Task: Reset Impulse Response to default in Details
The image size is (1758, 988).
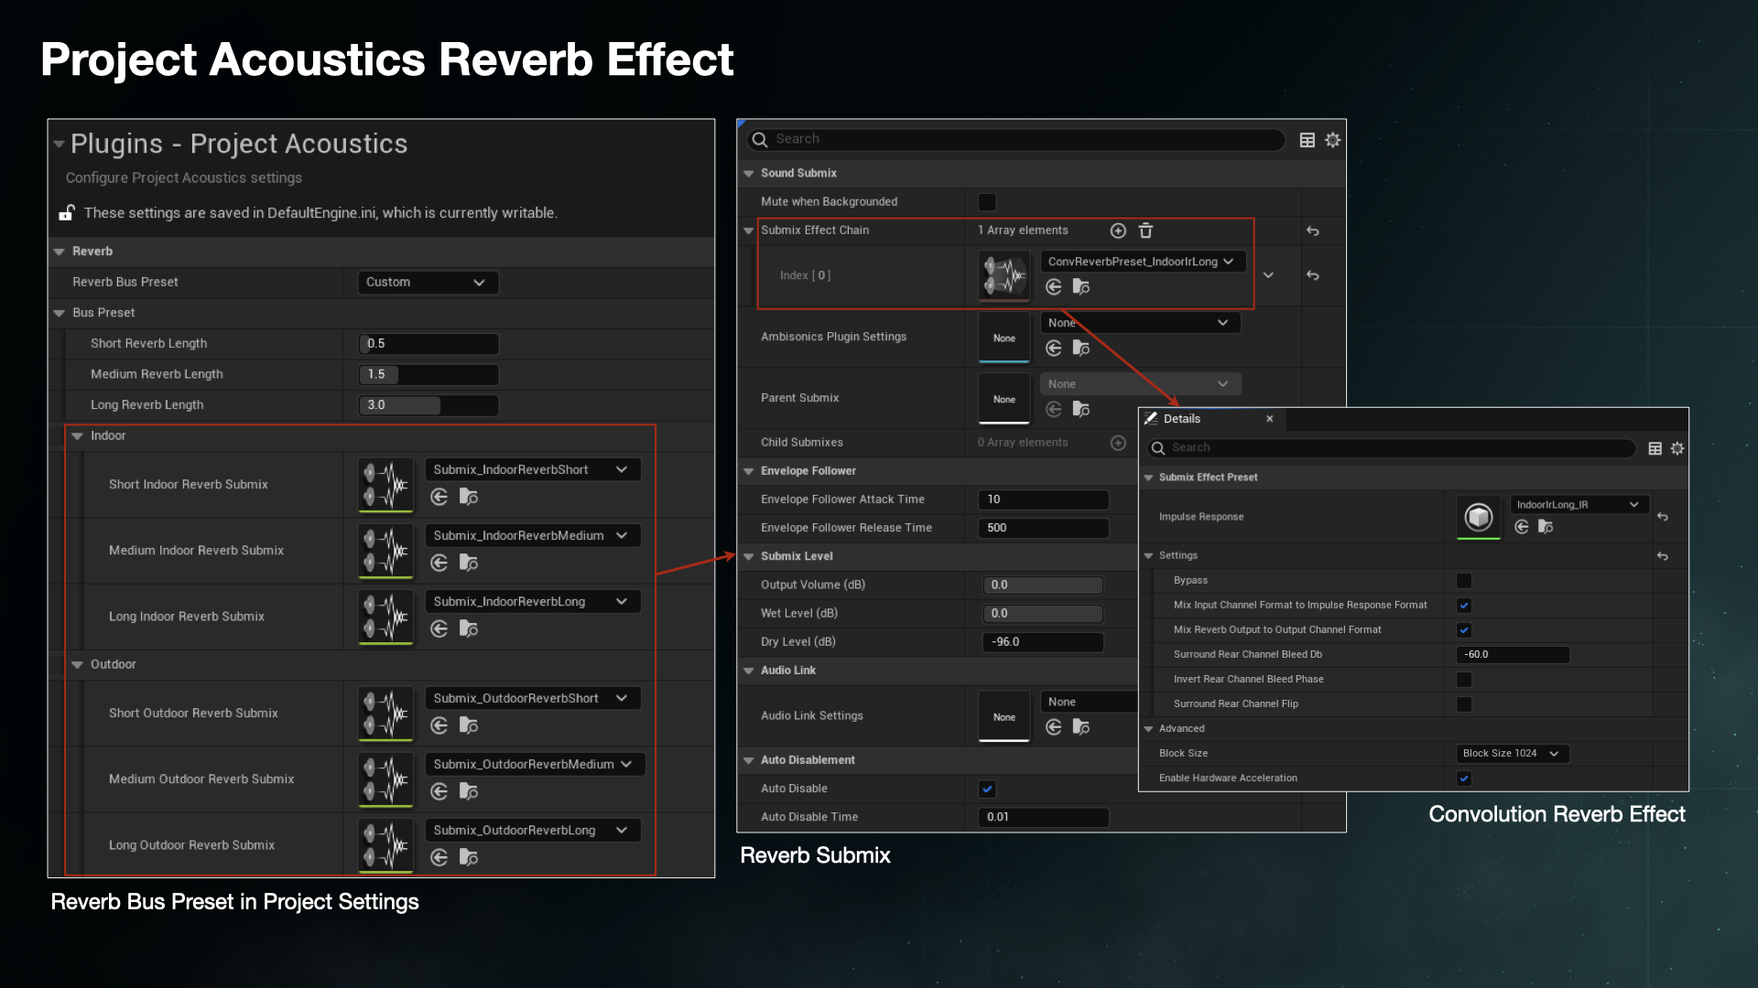Action: pyautogui.click(x=1663, y=517)
